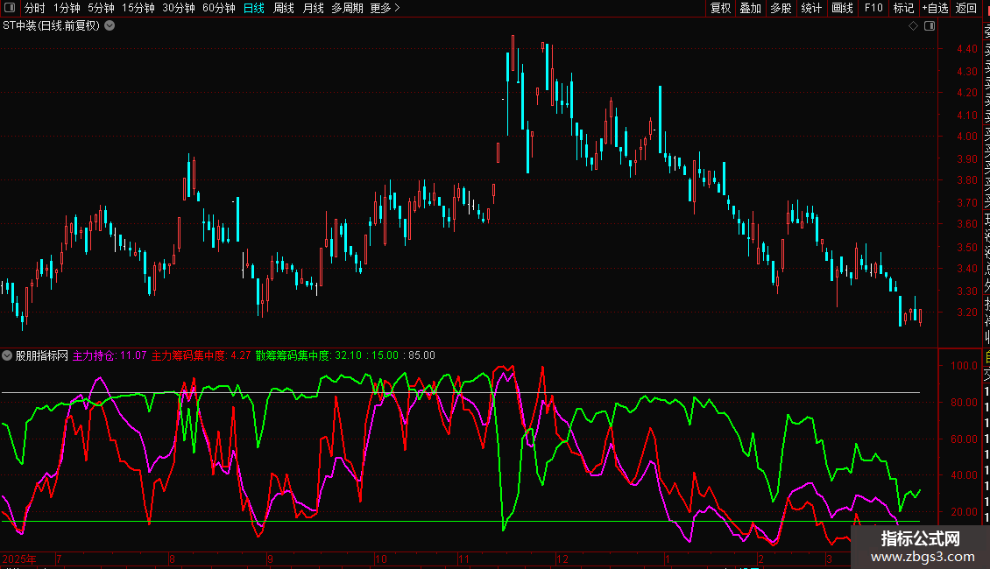
Task: Switch to 月线 monthly chart
Action: pyautogui.click(x=313, y=8)
